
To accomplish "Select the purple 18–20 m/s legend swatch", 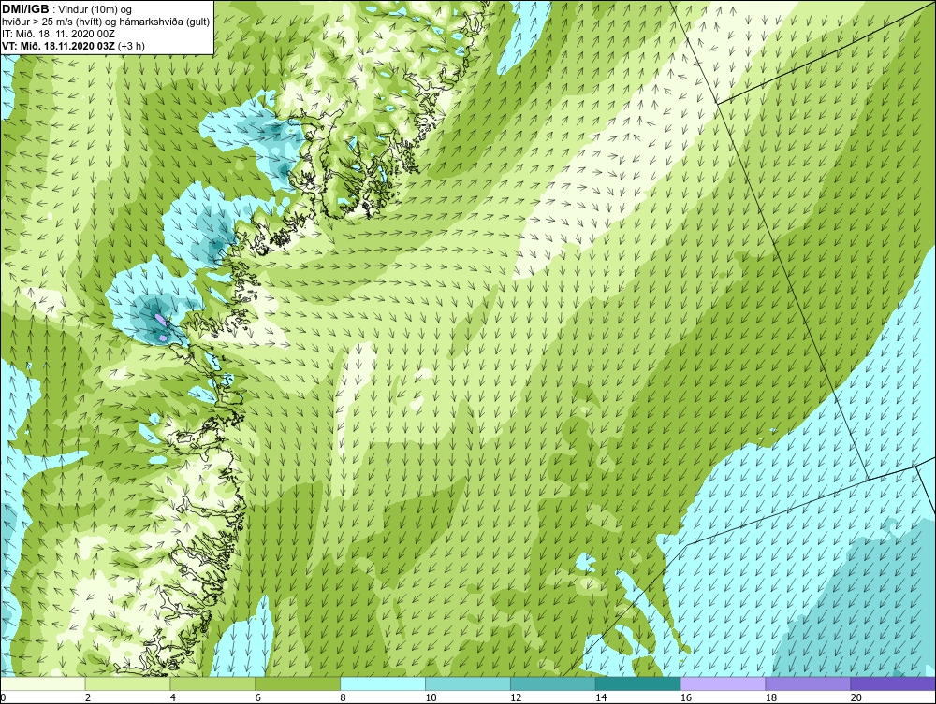I will [808, 683].
